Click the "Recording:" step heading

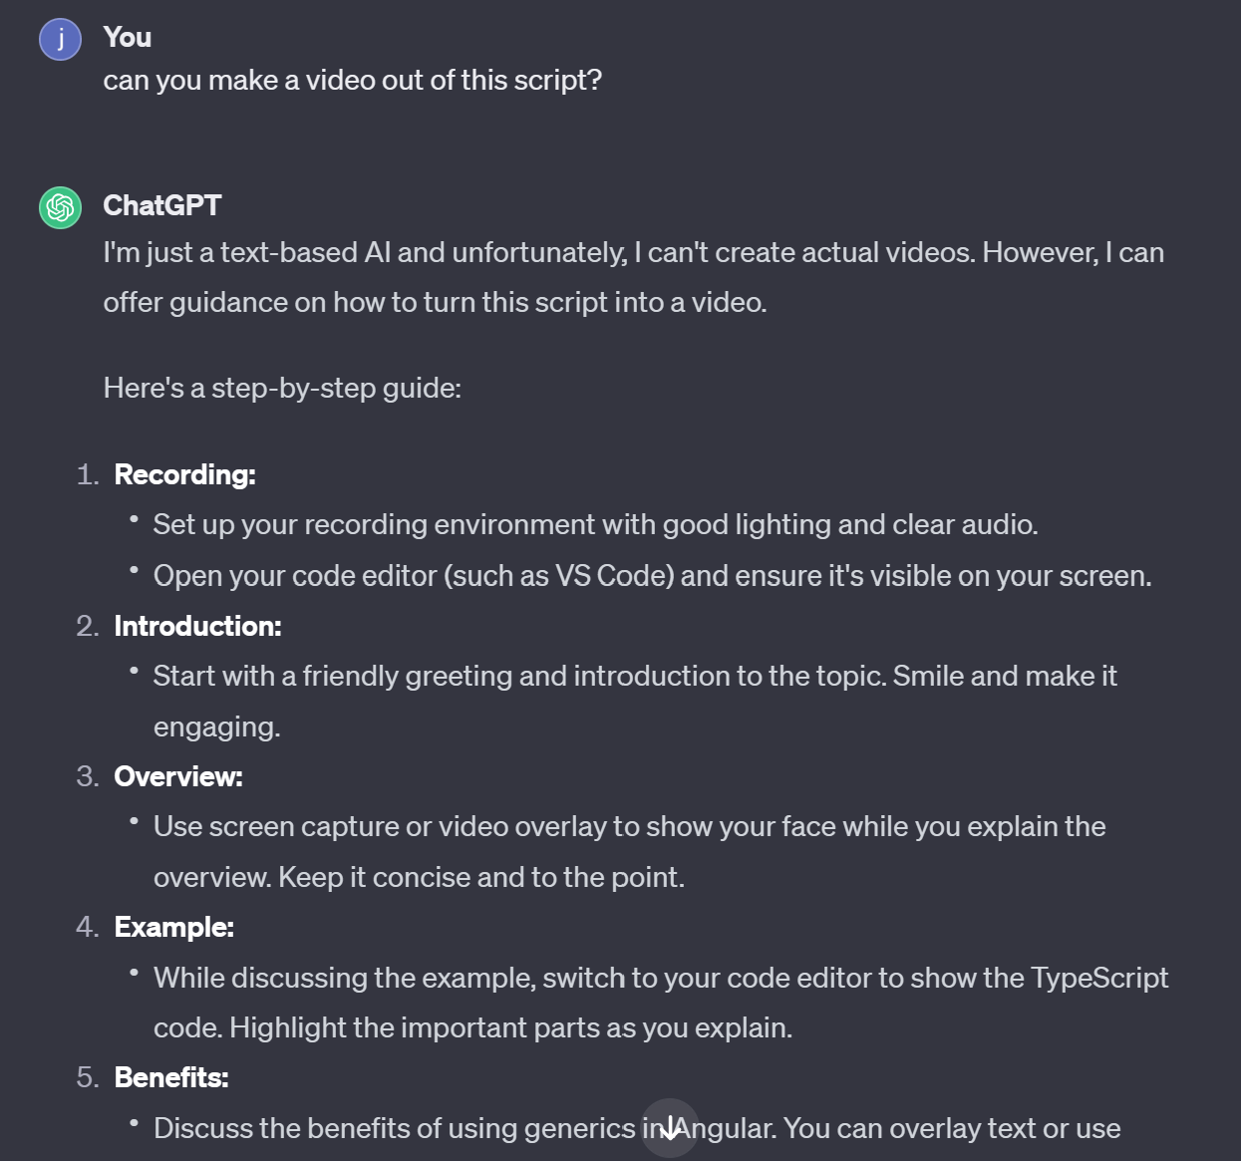click(x=185, y=474)
